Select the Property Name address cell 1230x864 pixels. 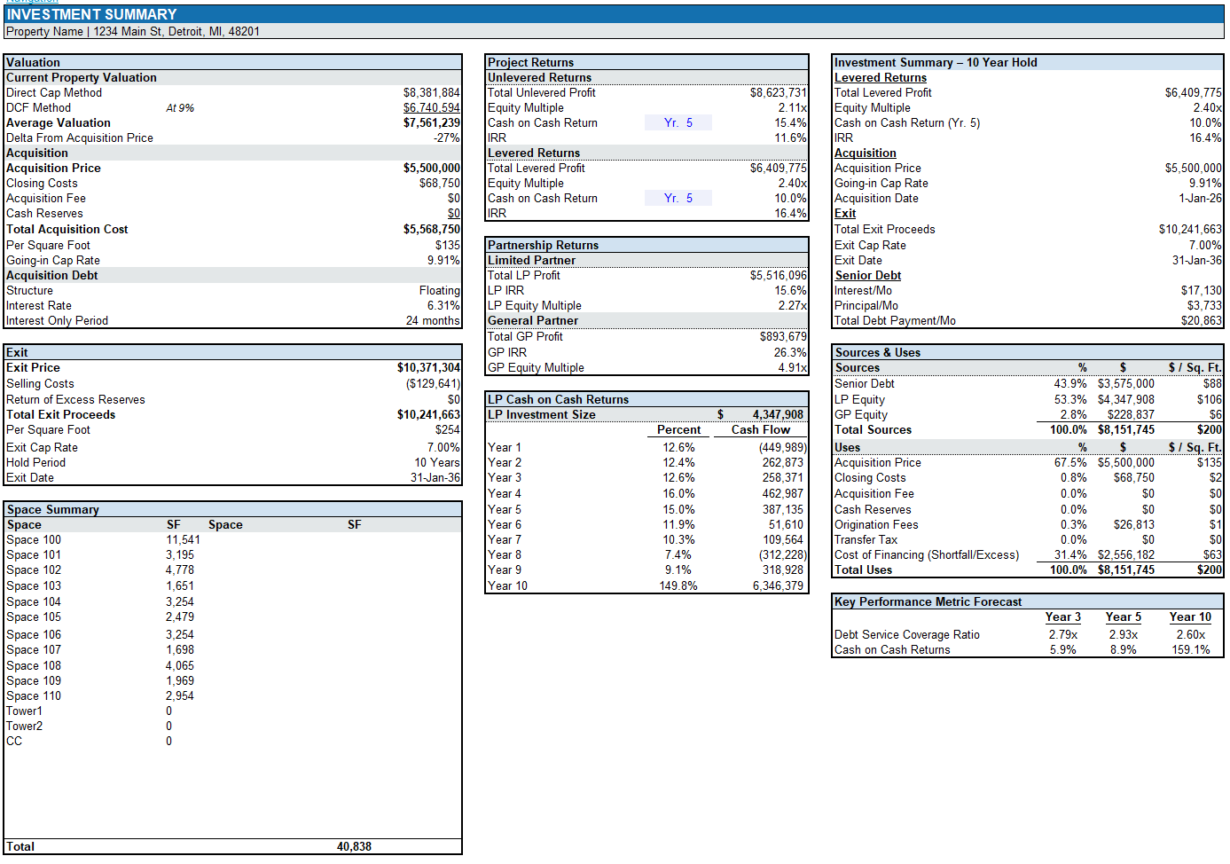(614, 31)
